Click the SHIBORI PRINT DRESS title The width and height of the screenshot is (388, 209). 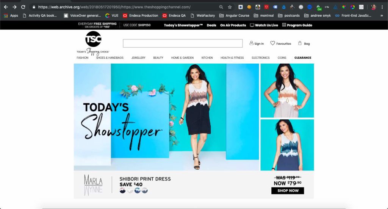[145, 179]
